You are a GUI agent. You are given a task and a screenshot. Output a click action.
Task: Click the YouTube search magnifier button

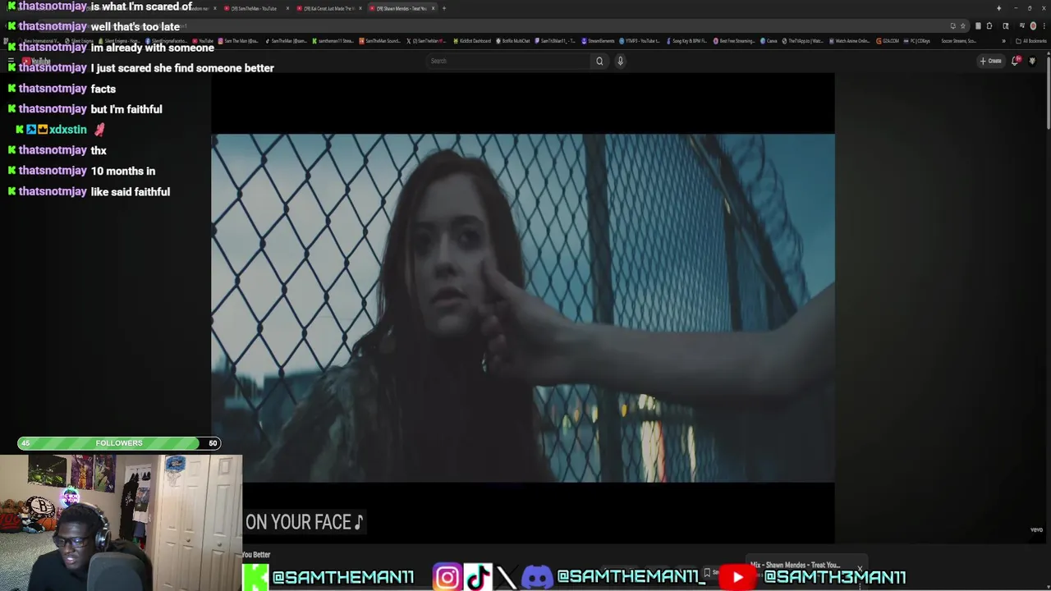(599, 61)
